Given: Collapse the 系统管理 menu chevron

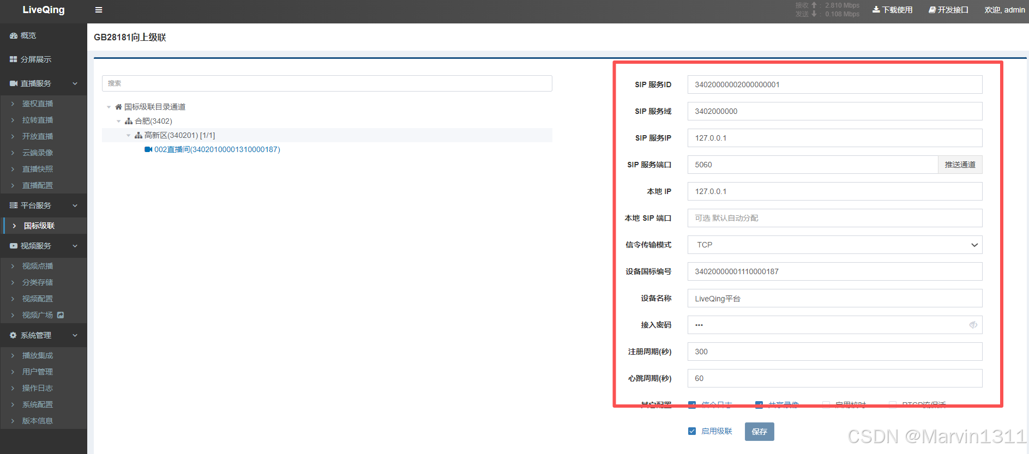Looking at the screenshot, I should [75, 335].
